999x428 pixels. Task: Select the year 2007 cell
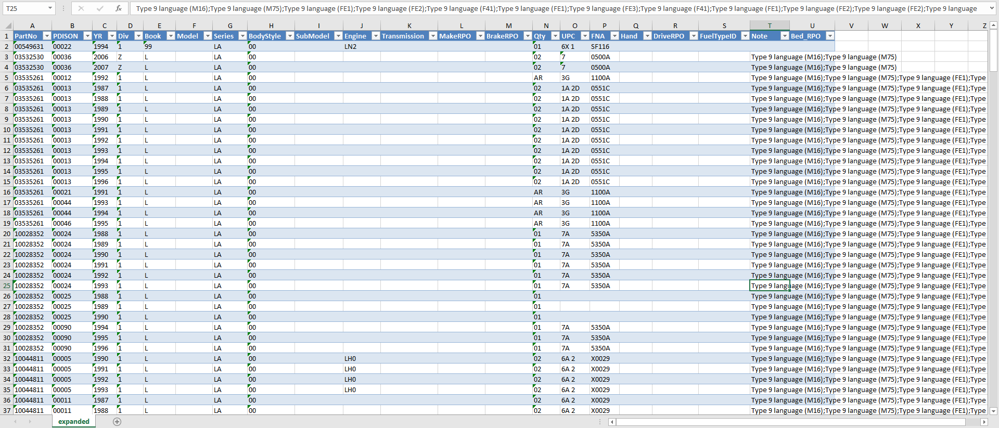coord(105,67)
